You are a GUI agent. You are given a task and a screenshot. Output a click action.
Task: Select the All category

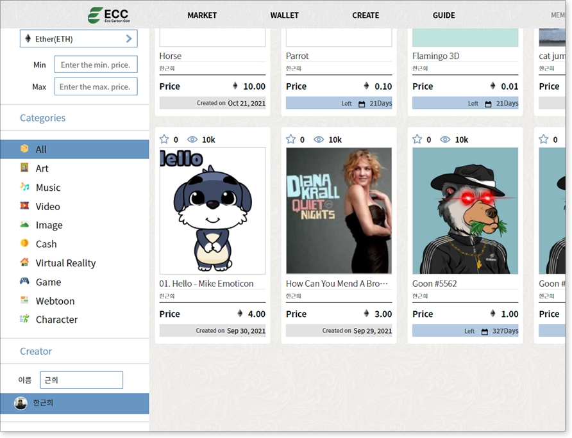point(74,149)
